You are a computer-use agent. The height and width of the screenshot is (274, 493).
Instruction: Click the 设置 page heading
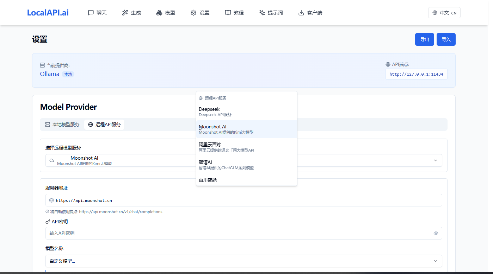pos(40,39)
